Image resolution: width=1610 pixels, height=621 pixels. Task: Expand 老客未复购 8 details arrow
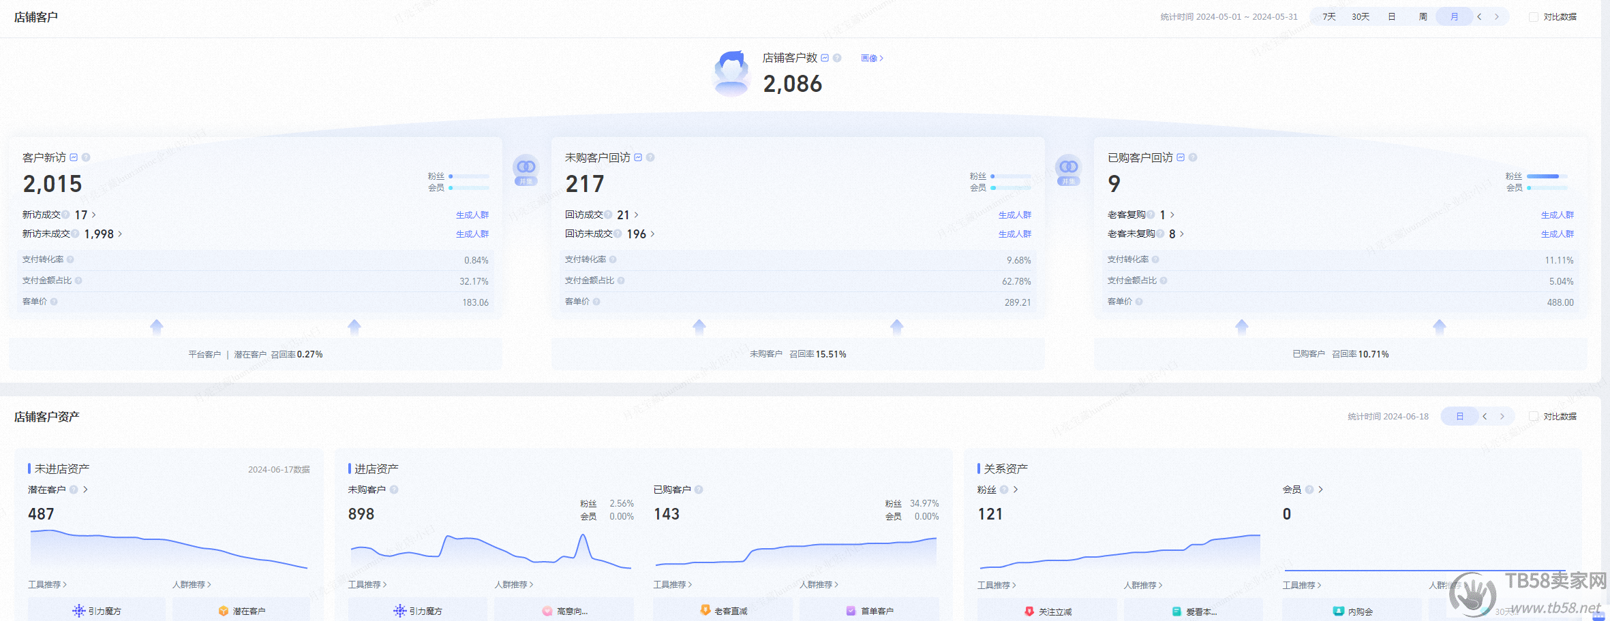1182,234
